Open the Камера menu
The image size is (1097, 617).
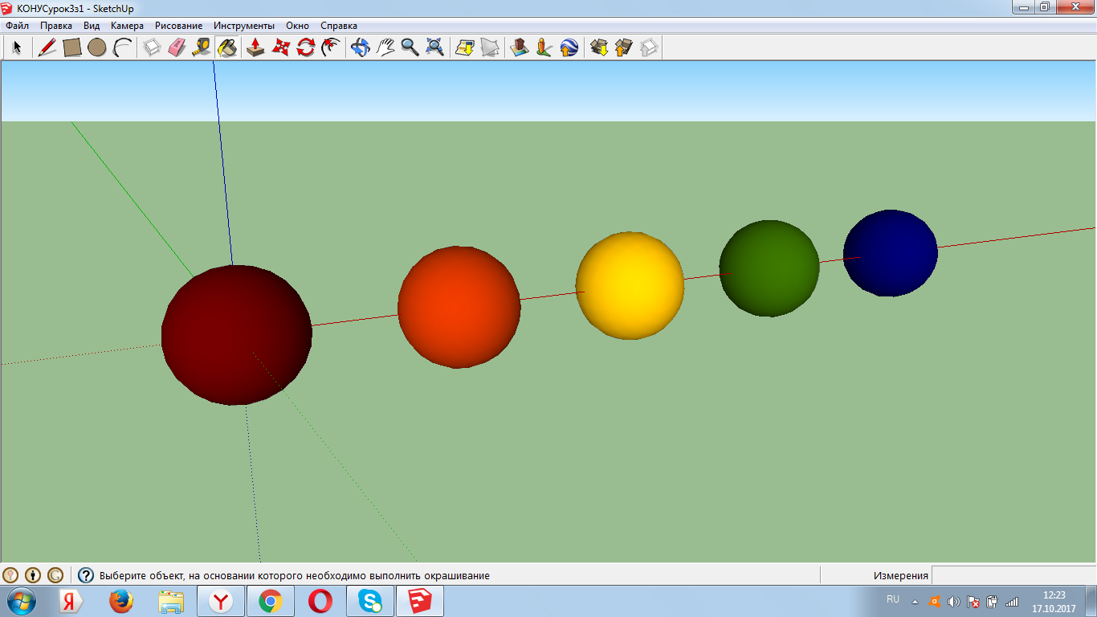[127, 26]
